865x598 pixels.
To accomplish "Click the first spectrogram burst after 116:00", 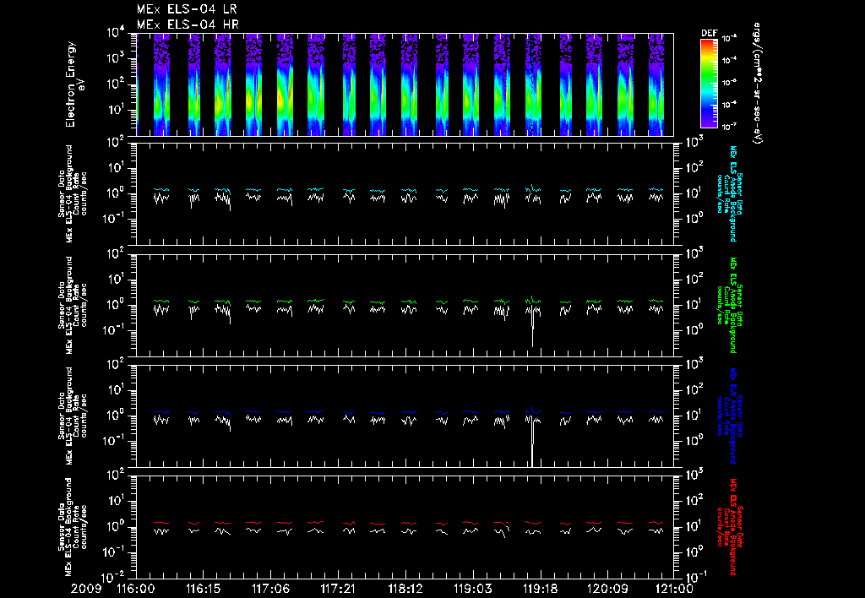I will [161, 84].
